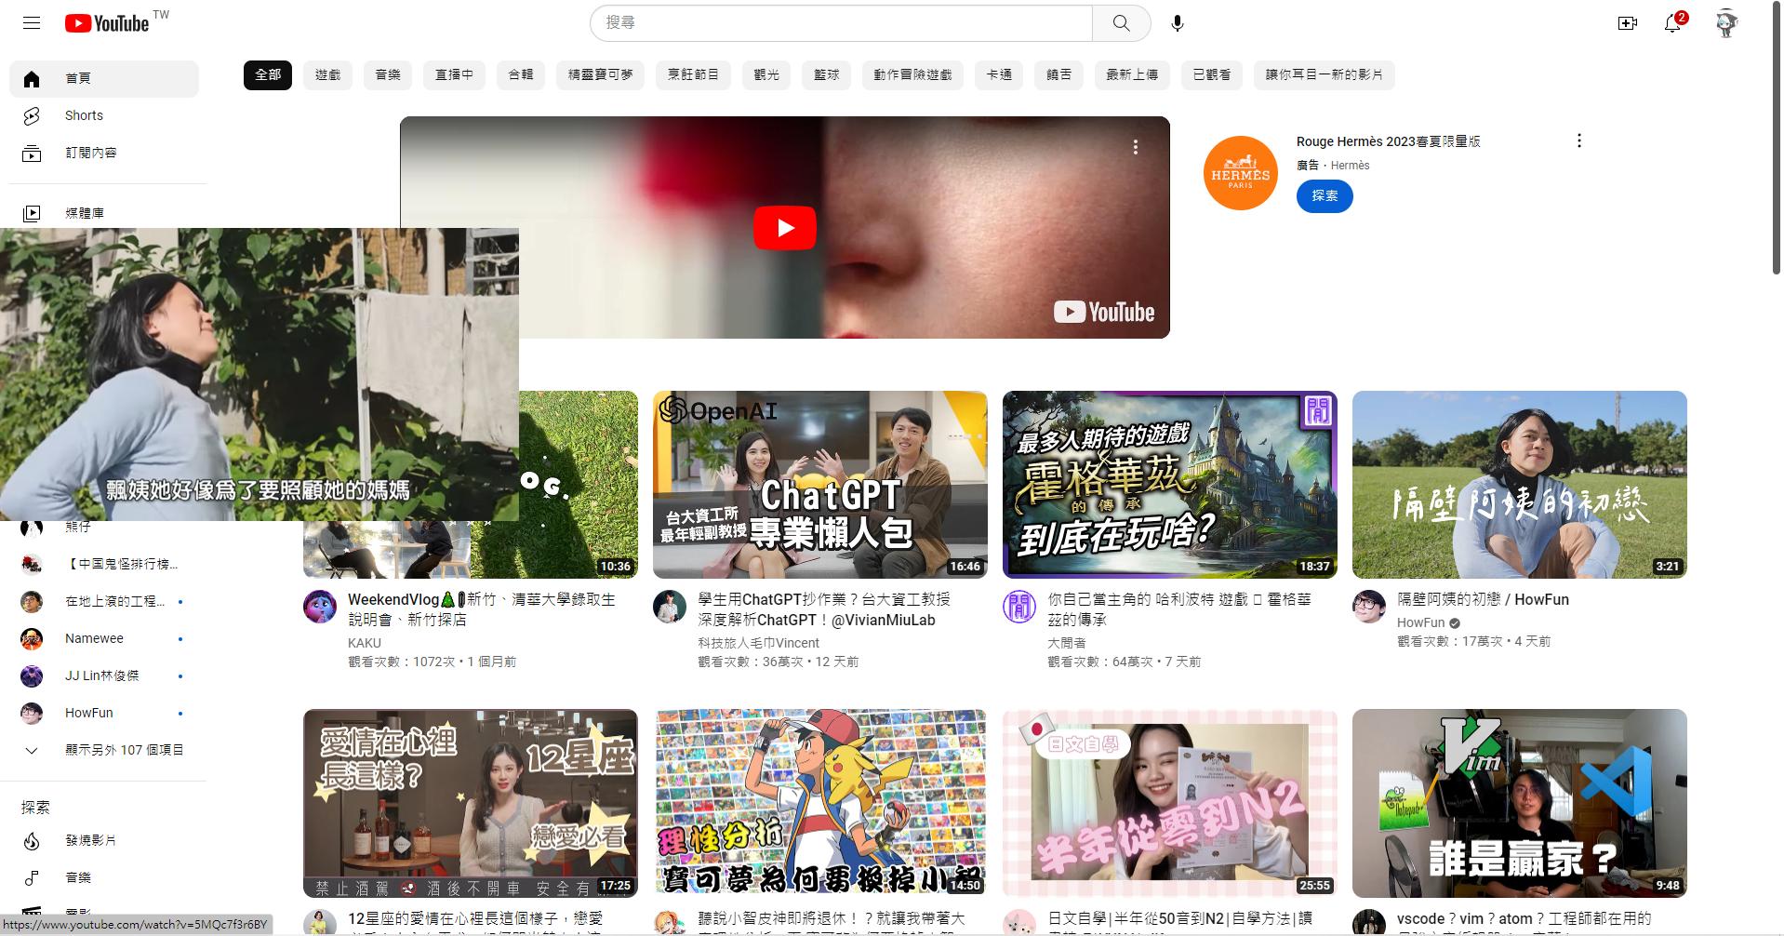
Task: Select the 動作冒險遊戲 filter chip
Action: tap(912, 74)
